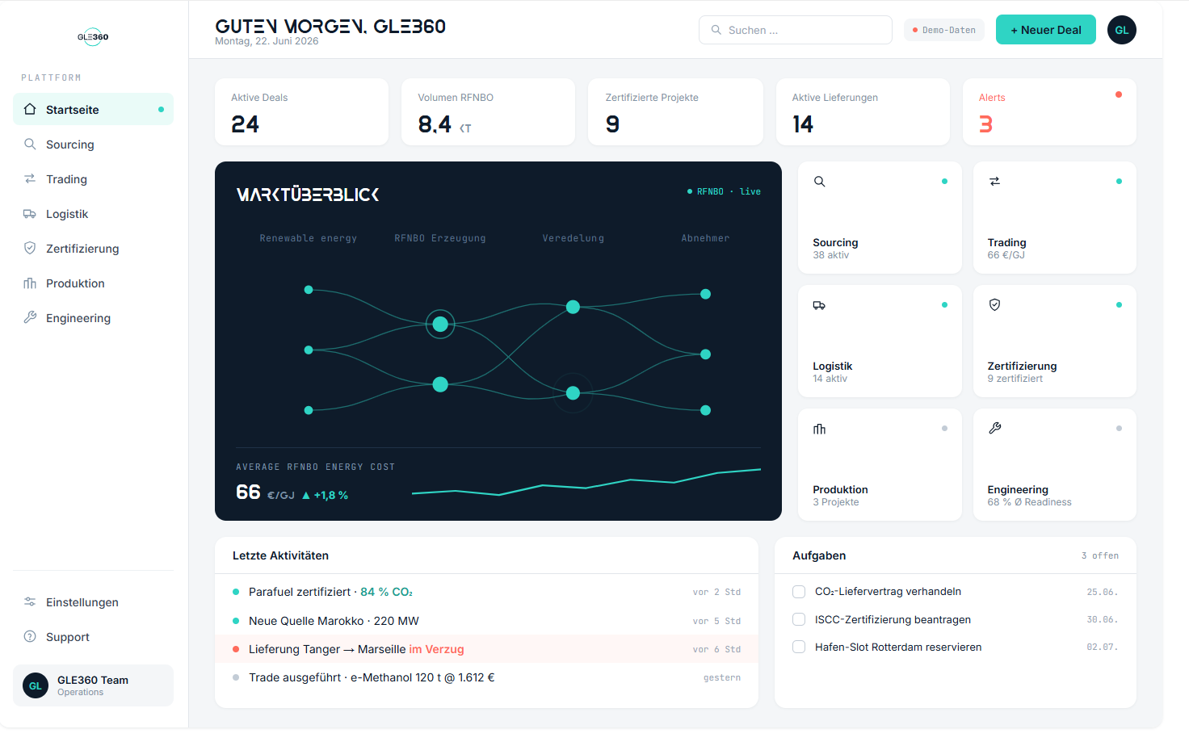Click the home icon next to Startseite
This screenshot has height=746, width=1189.
coord(30,109)
